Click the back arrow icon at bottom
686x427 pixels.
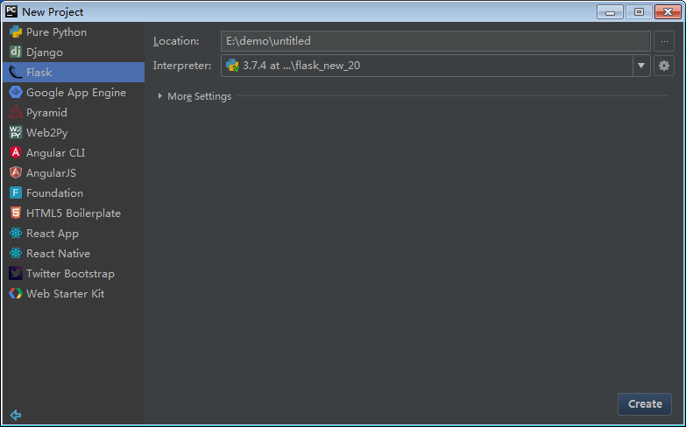click(15, 415)
